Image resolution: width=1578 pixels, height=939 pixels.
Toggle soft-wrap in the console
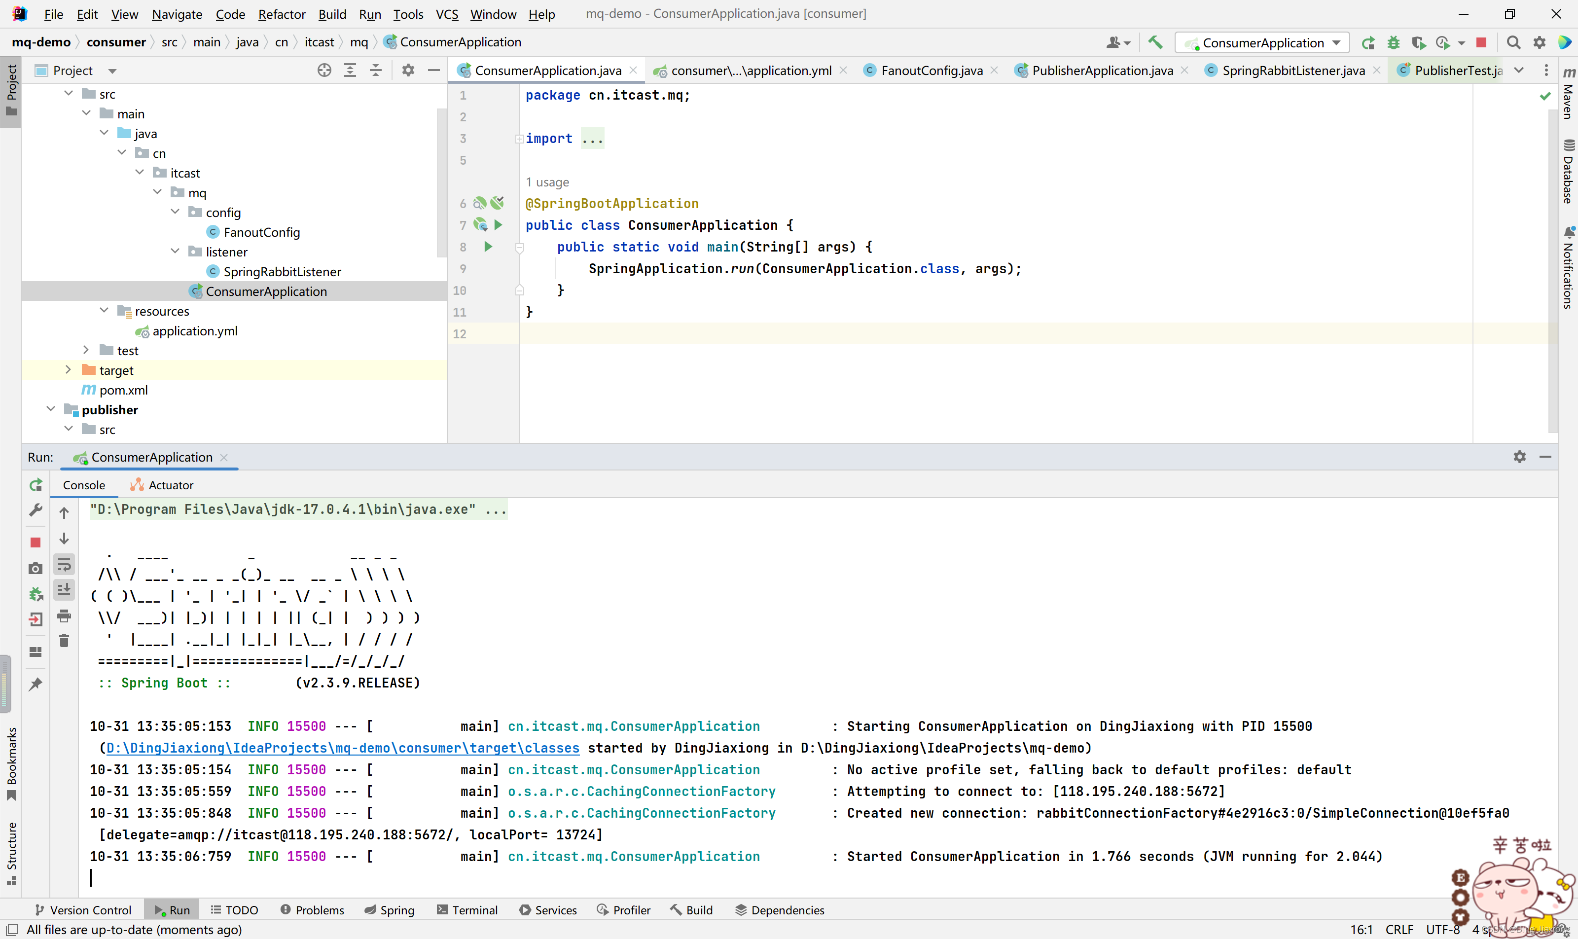pos(64,564)
